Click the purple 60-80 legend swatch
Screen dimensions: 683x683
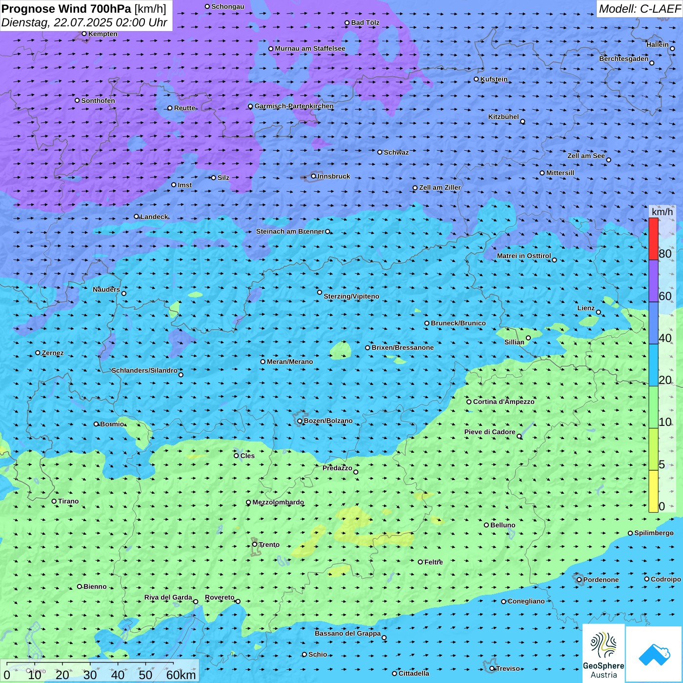[x=653, y=281]
